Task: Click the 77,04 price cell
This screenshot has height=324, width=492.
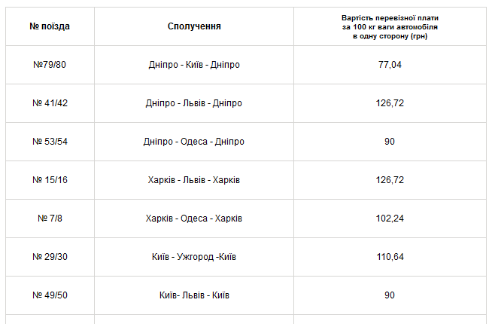Action: pyautogui.click(x=390, y=65)
